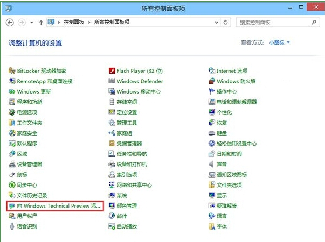Open the 轻松使用设置中心 link
The width and height of the screenshot is (325, 242).
click(237, 144)
